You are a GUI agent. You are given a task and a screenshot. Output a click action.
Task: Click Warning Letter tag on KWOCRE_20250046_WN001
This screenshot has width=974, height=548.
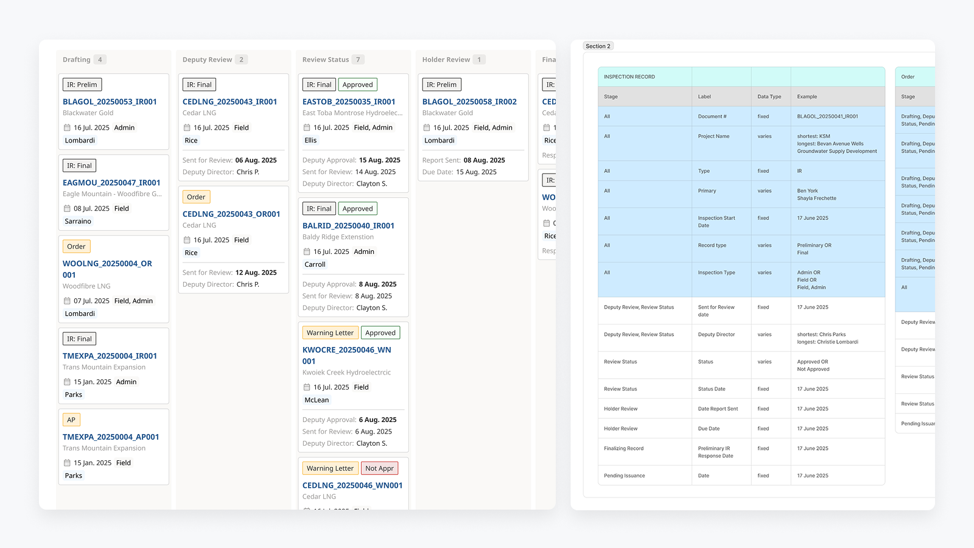(330, 333)
